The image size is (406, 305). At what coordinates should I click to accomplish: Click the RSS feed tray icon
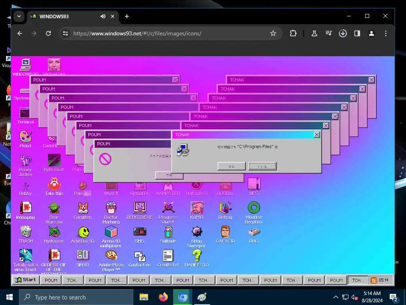point(373,280)
